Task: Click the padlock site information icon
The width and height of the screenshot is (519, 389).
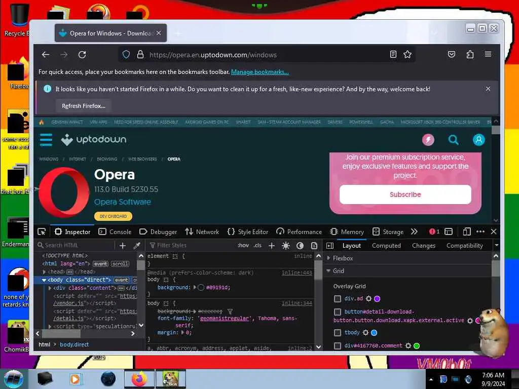Action: point(140,55)
